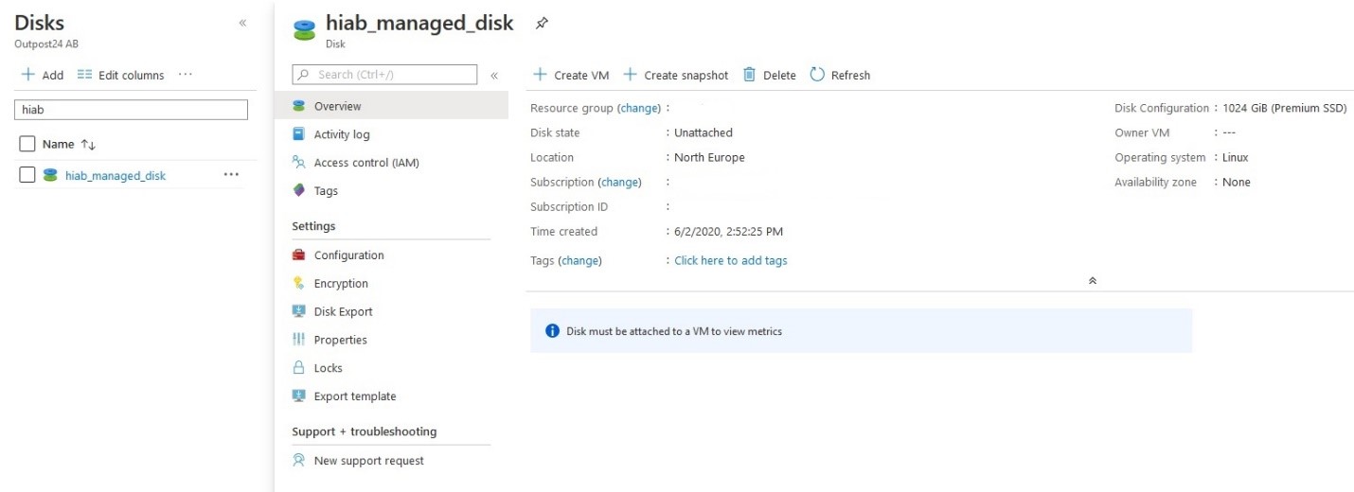Open the Encryption settings
The height and width of the screenshot is (492, 1354).
[x=341, y=284]
